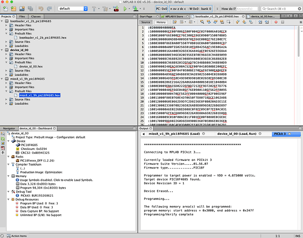Click the Debug Project download icon

135,9
